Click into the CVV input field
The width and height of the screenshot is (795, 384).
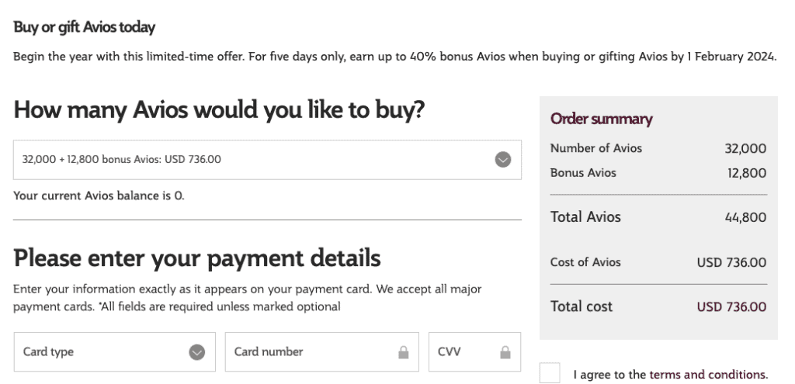(462, 352)
